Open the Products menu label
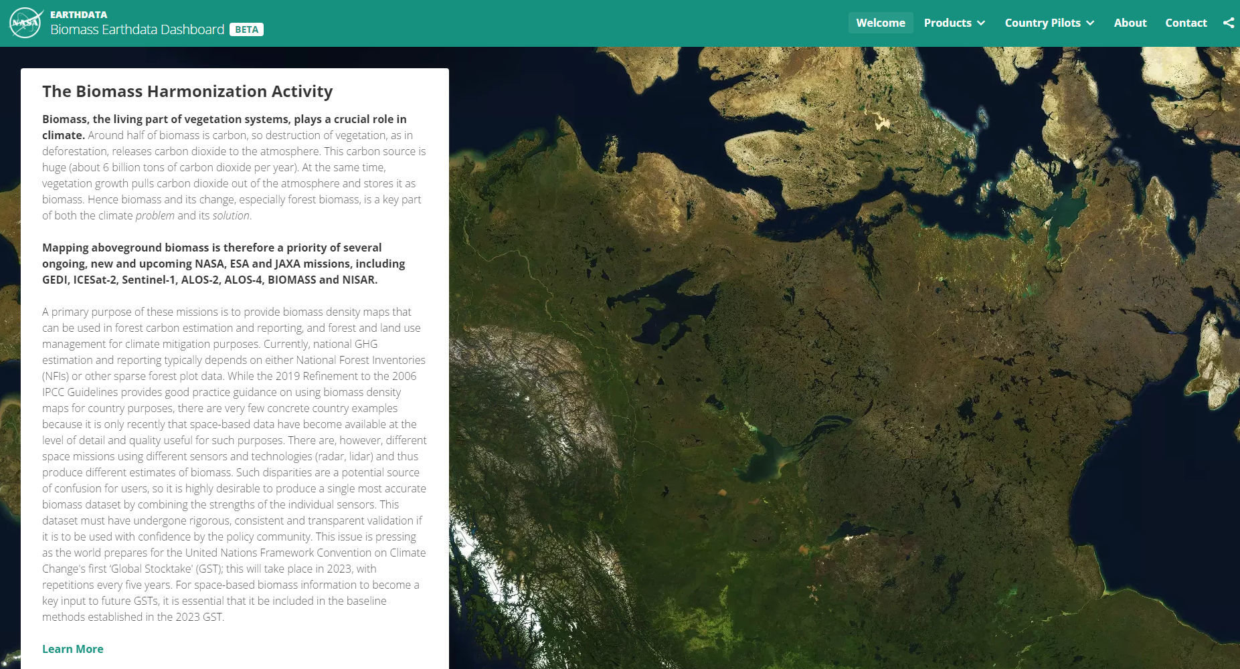The height and width of the screenshot is (669, 1240). click(x=947, y=23)
